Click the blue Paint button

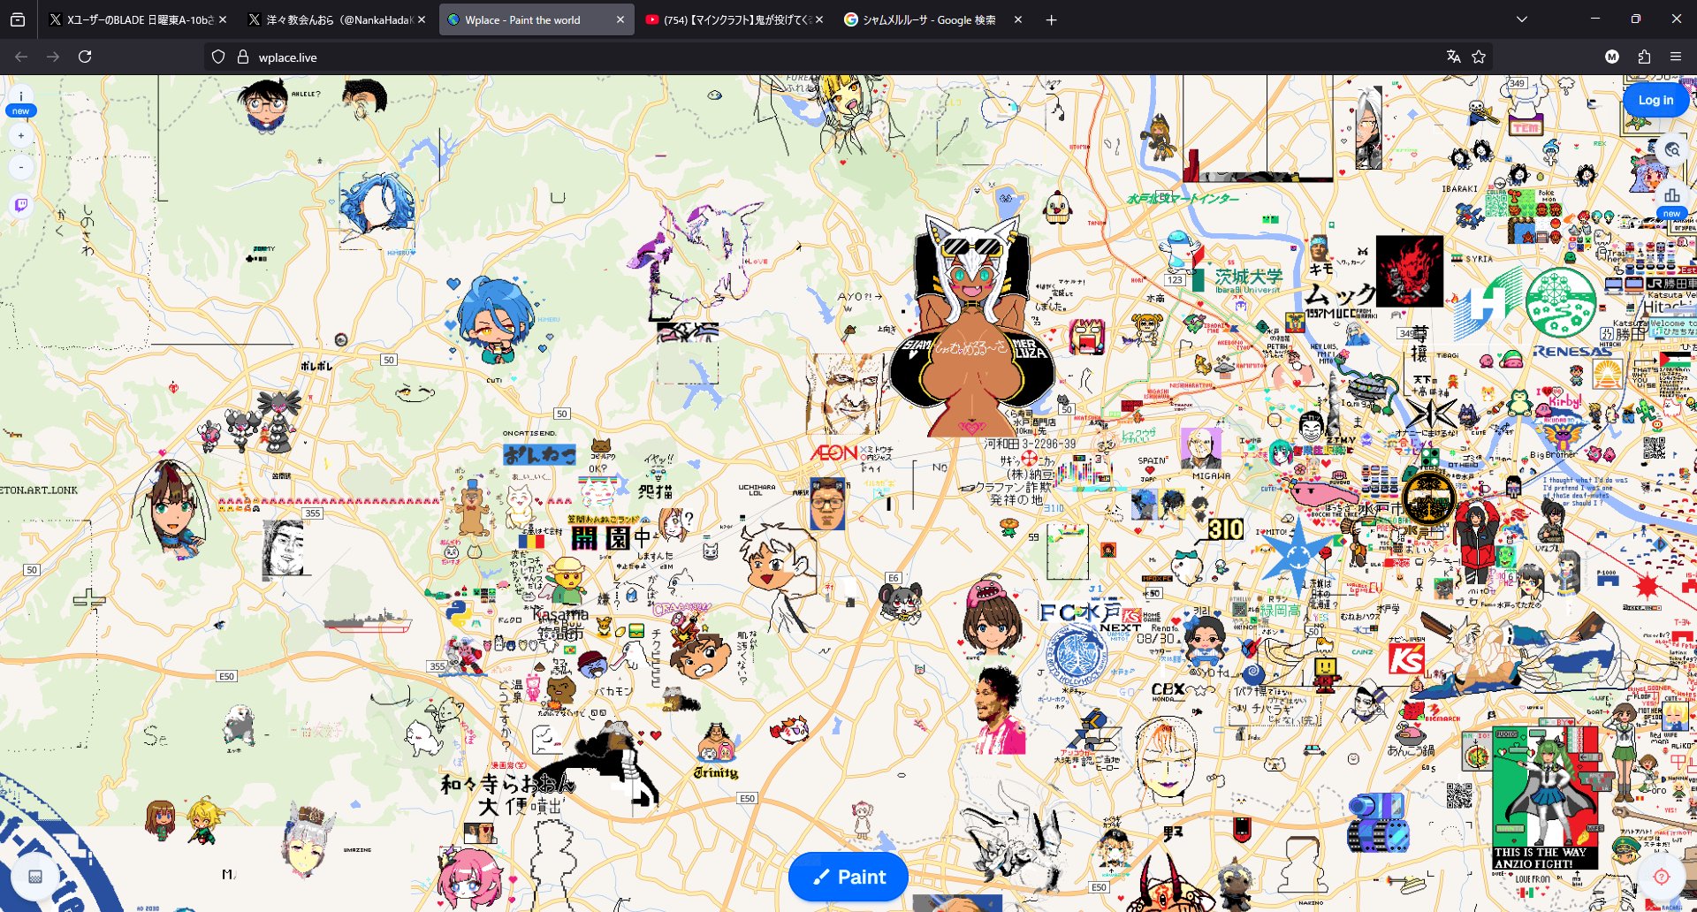tap(848, 877)
